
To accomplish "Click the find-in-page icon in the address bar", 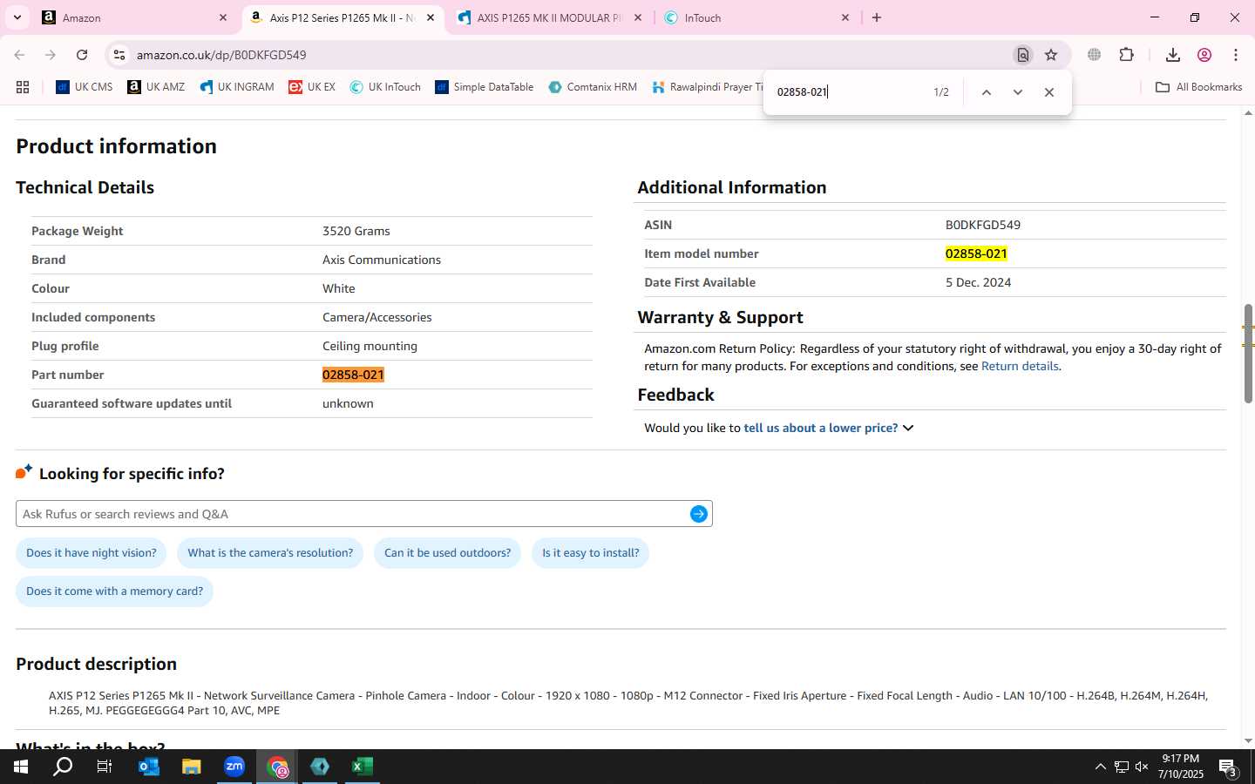I will point(1023,55).
